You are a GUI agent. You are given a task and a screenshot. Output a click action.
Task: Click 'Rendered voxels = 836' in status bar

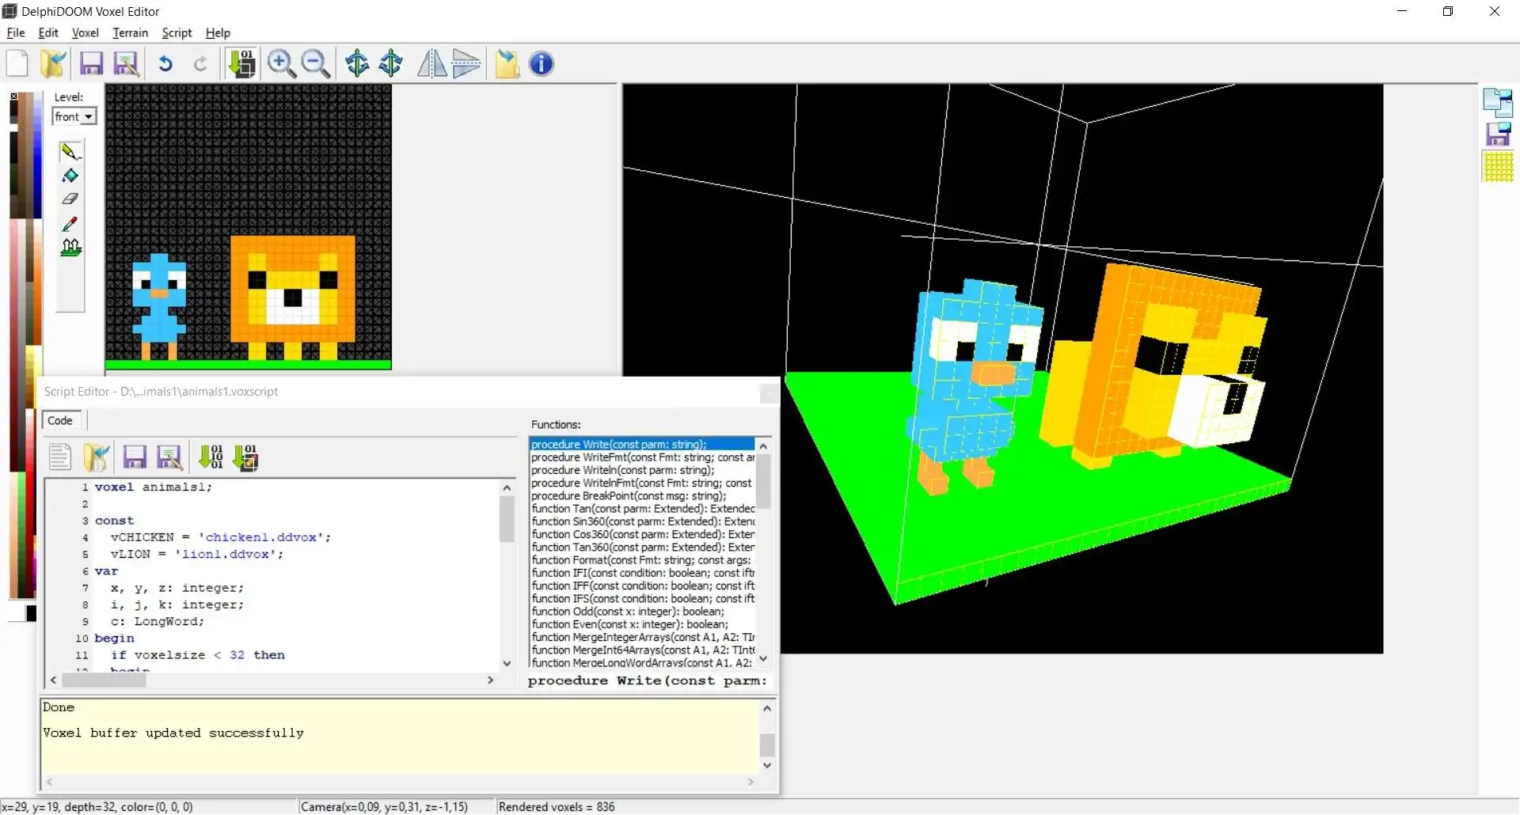point(557,806)
